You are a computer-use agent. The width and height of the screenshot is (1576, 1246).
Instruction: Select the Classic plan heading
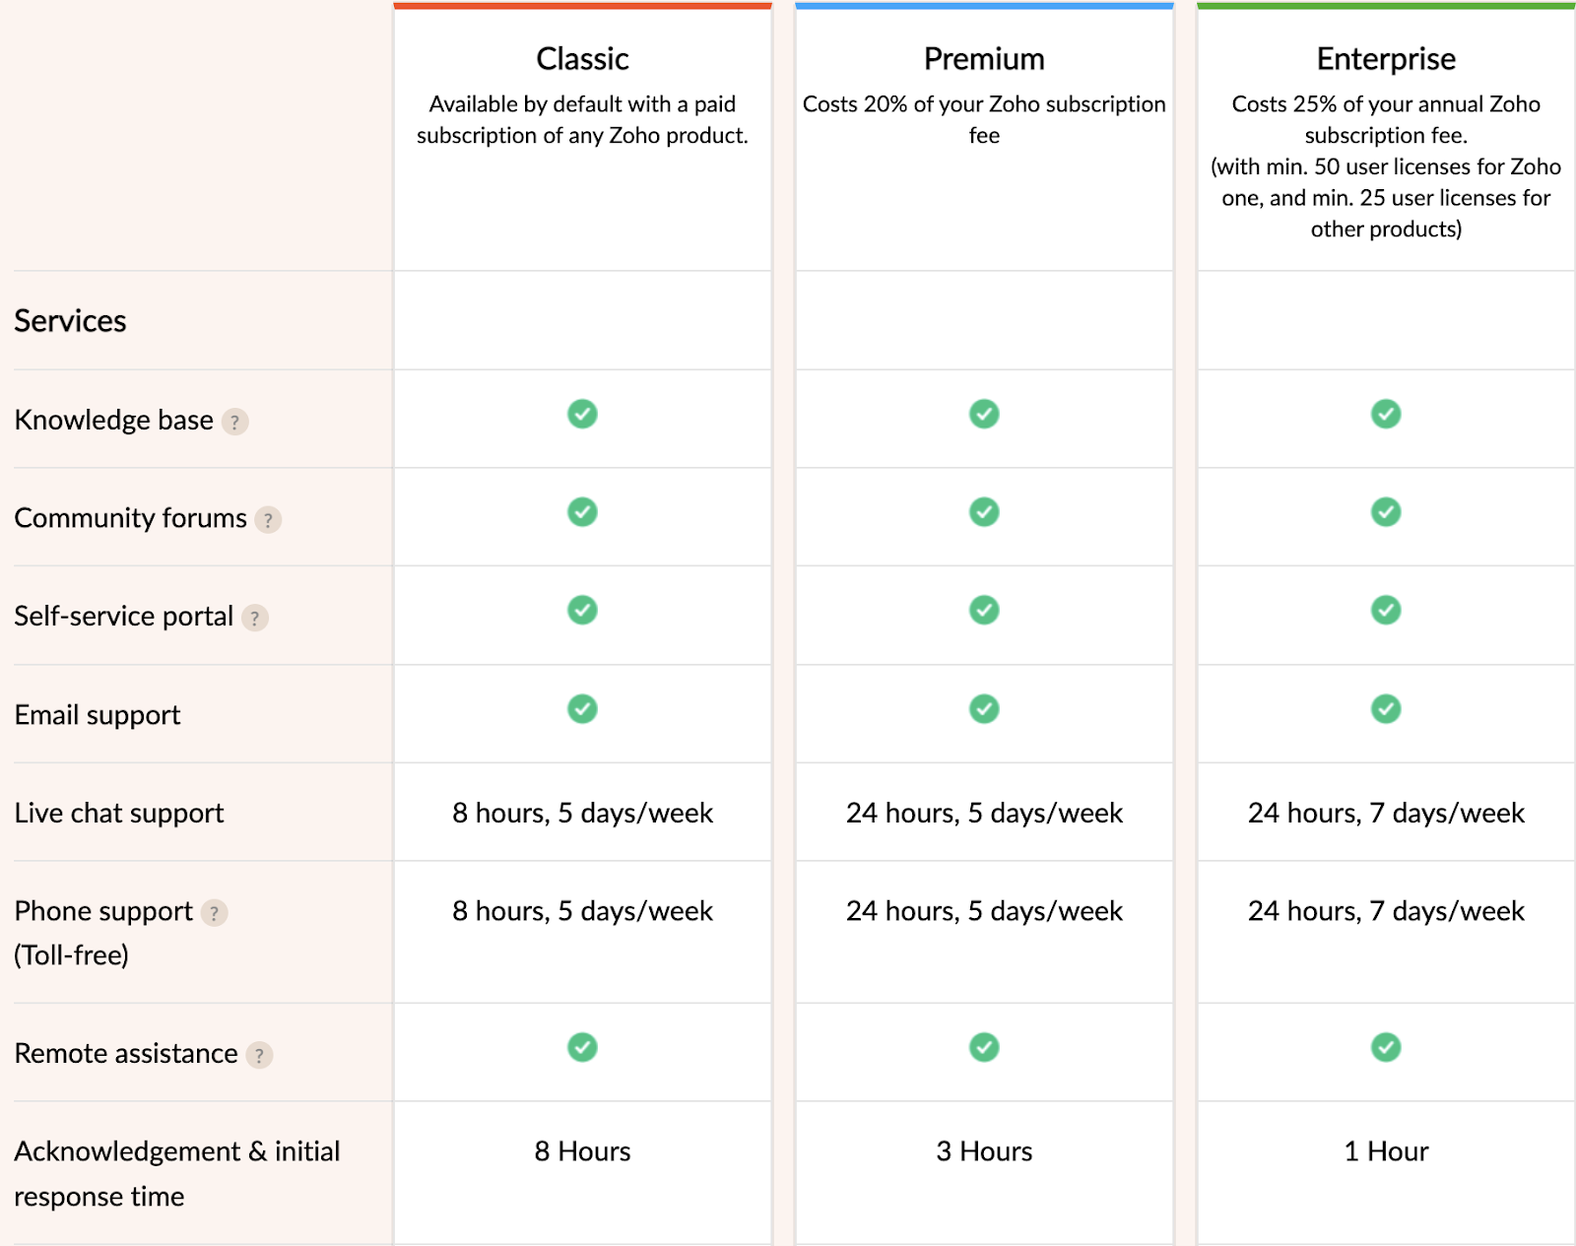582,59
